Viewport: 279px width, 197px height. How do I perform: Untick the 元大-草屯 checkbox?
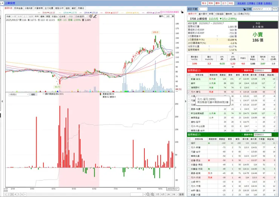click(189, 92)
